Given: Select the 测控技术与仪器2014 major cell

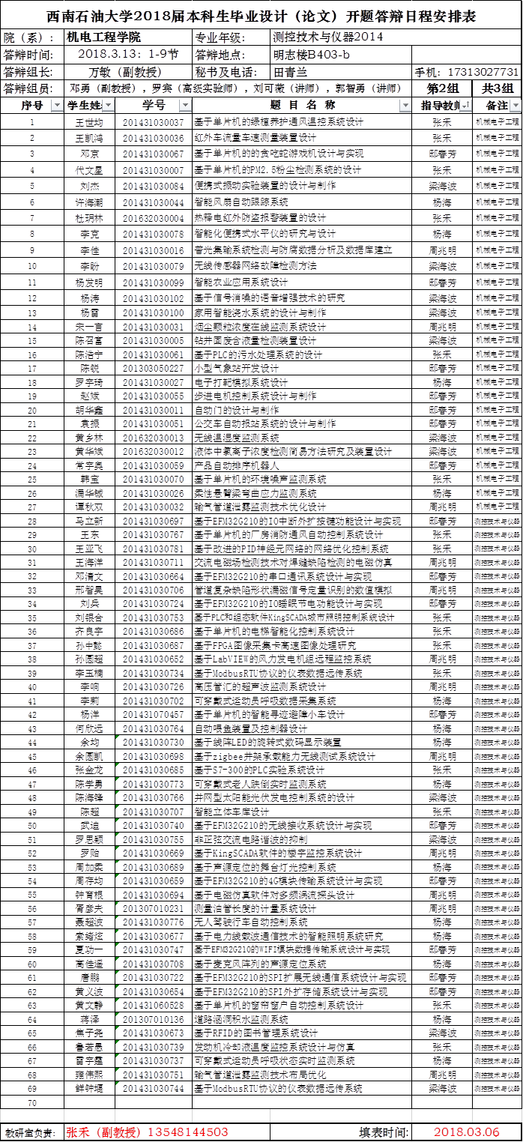Looking at the screenshot, I should coord(341,37).
